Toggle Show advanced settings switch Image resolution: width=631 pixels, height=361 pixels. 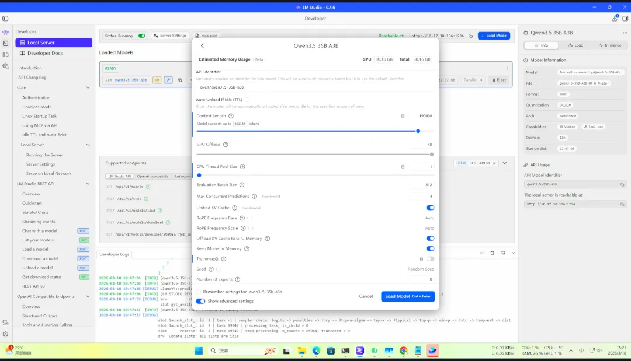pyautogui.click(x=200, y=301)
